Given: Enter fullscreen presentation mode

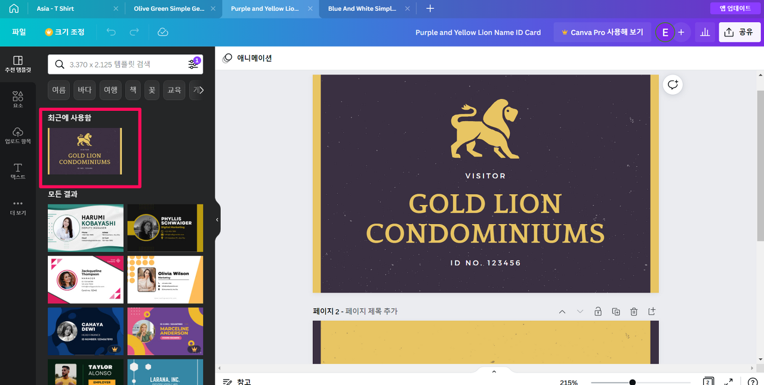Looking at the screenshot, I should pyautogui.click(x=729, y=382).
